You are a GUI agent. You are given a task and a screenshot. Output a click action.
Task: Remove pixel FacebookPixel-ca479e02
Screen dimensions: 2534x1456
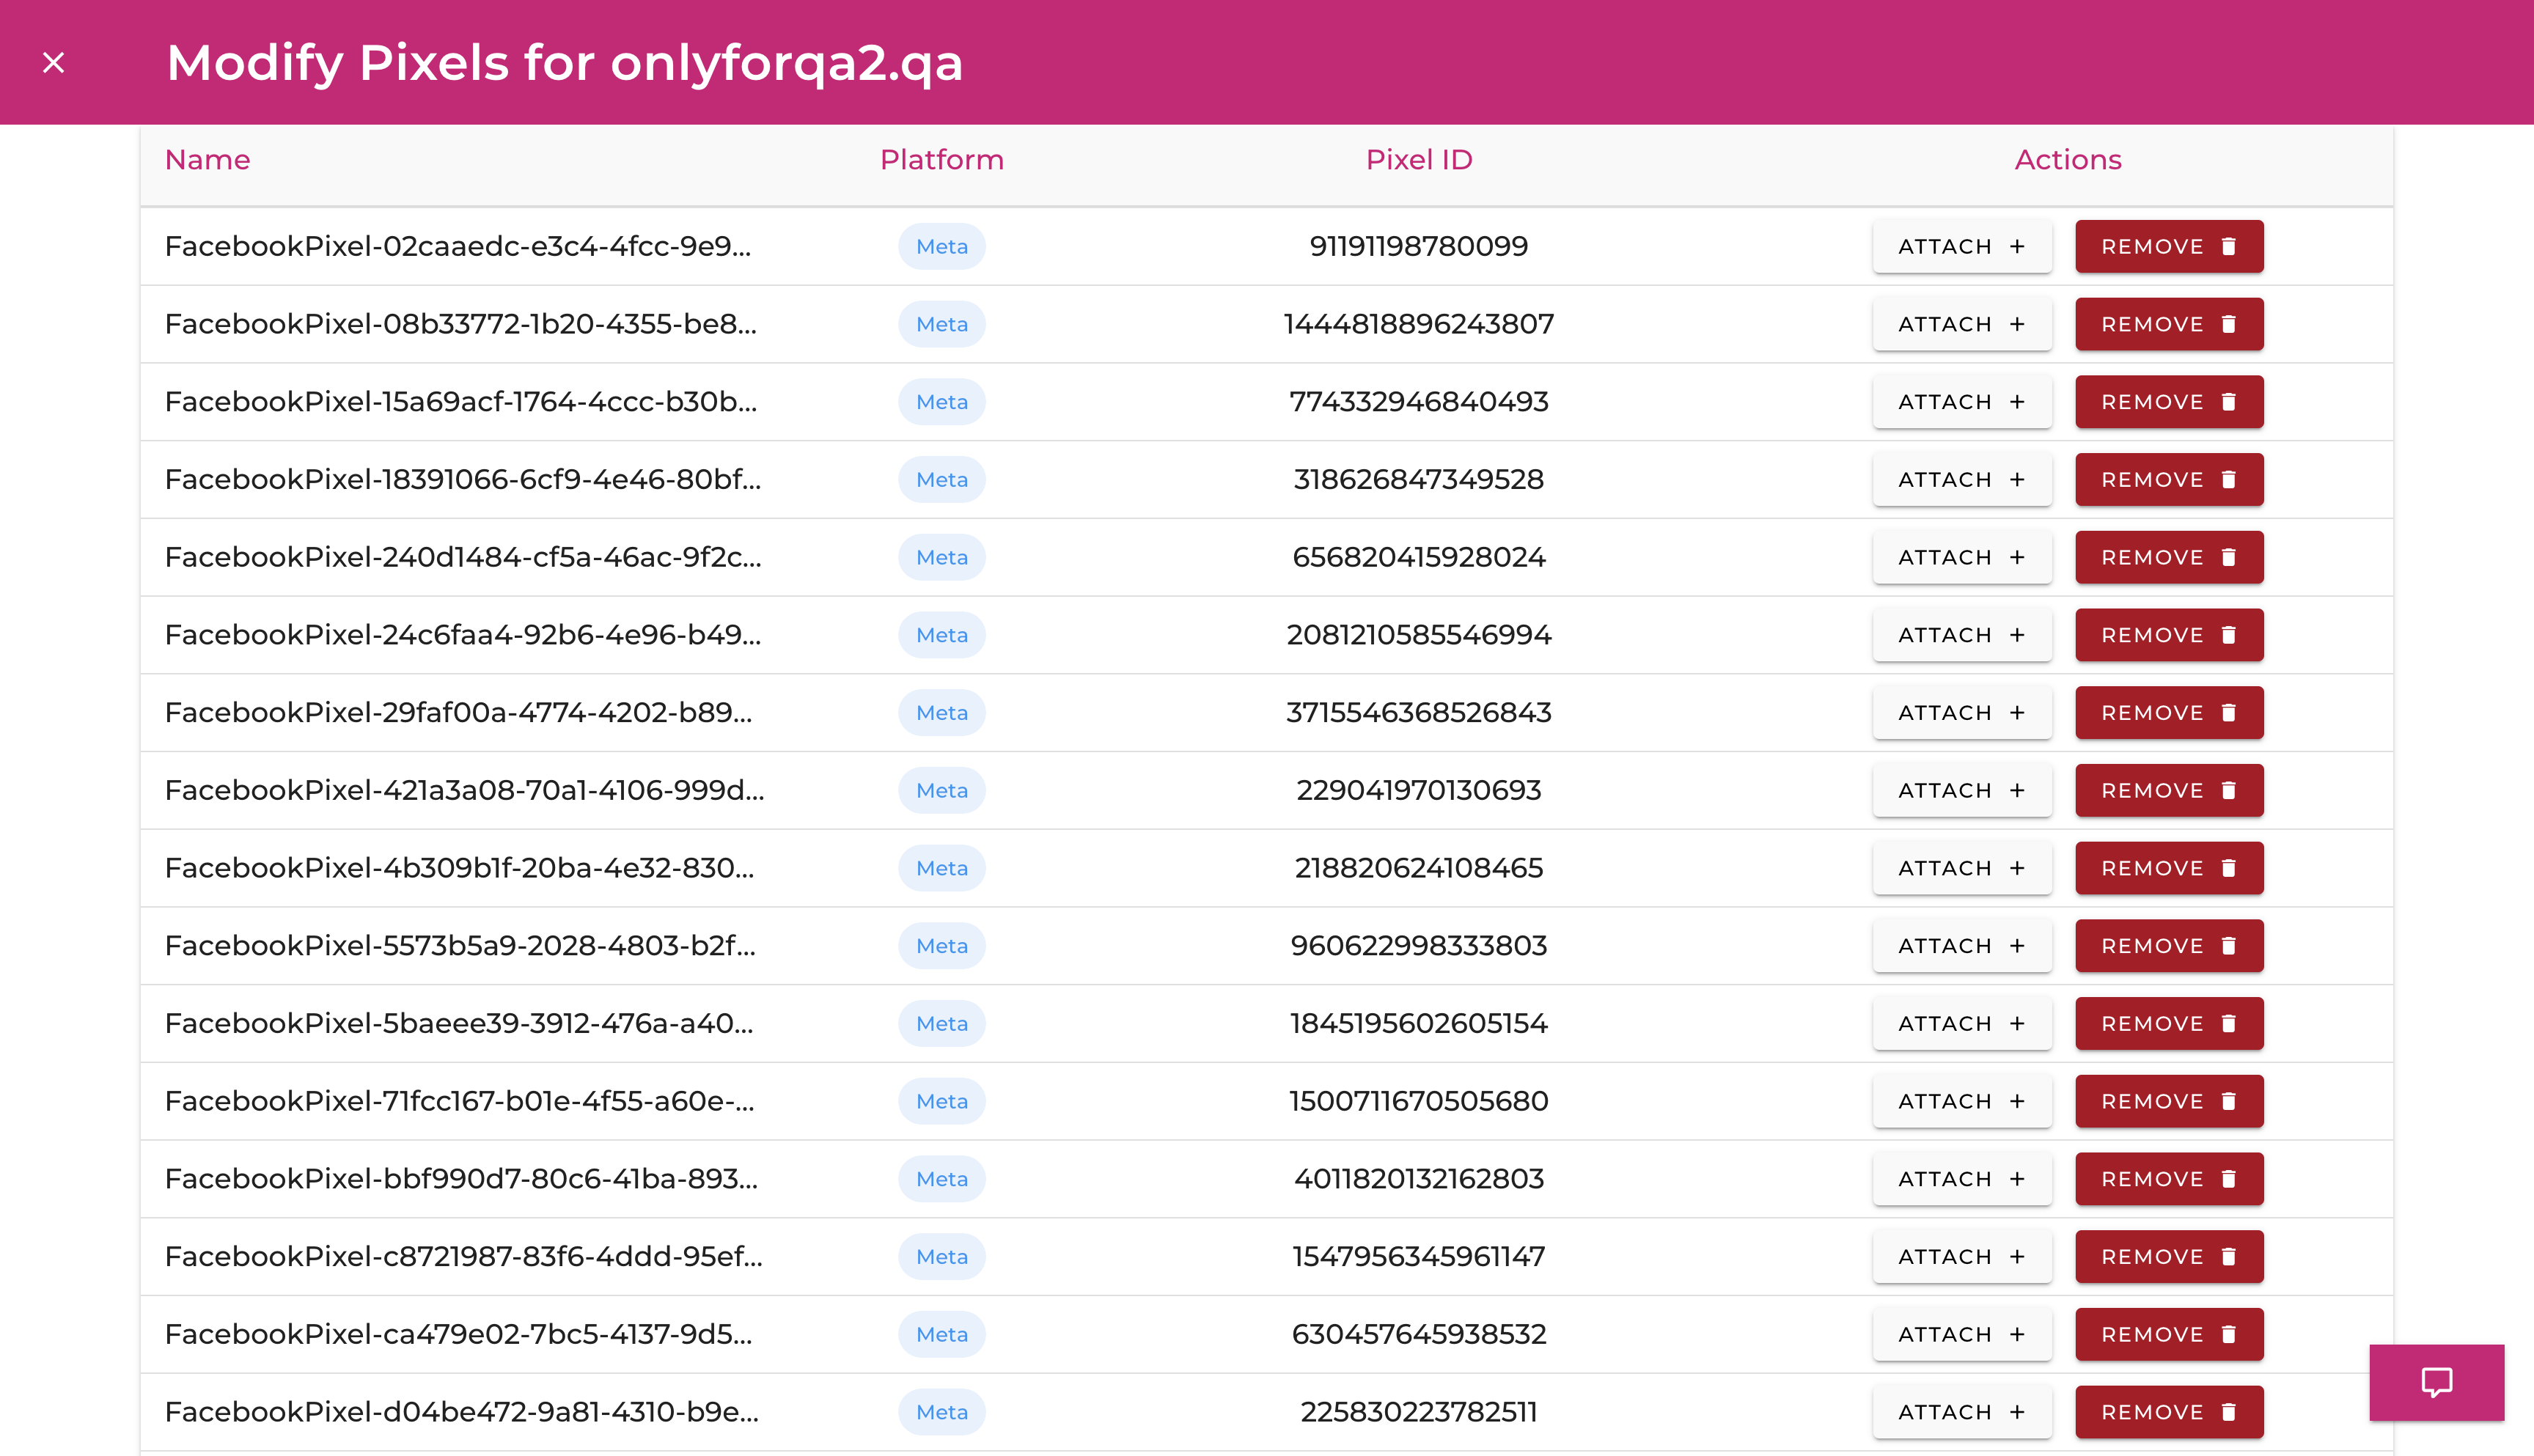coord(2168,1334)
